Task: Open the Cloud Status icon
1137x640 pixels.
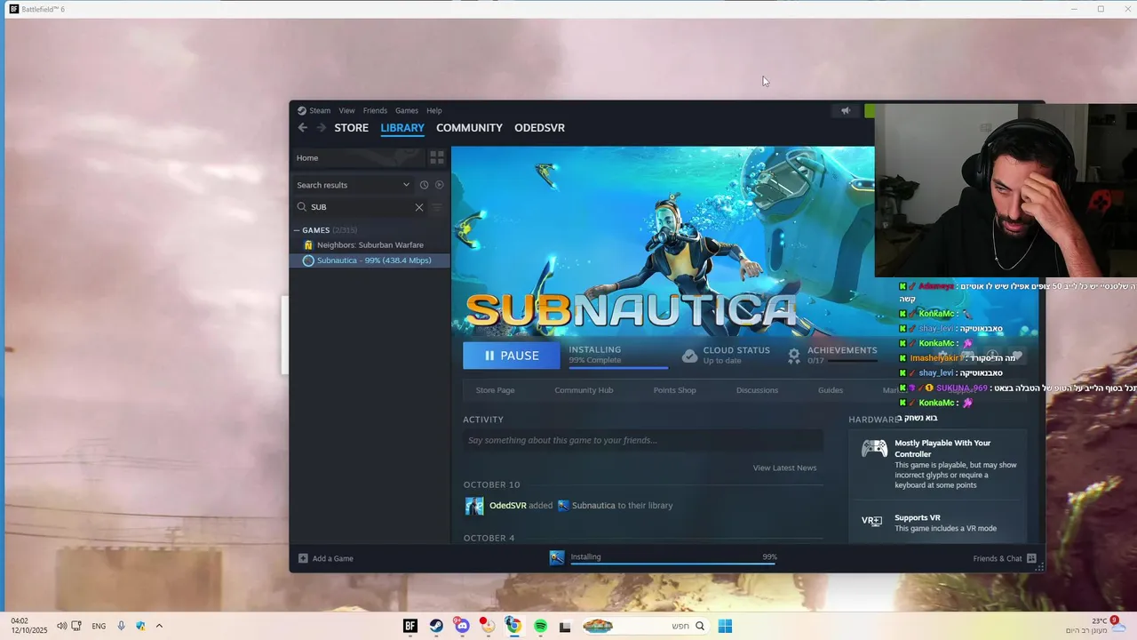Action: pos(690,356)
